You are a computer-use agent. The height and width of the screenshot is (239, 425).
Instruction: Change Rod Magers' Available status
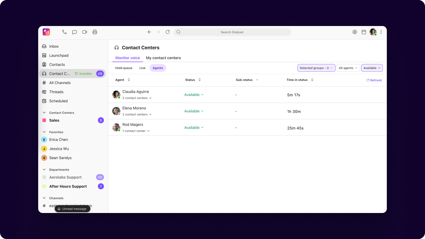194,128
